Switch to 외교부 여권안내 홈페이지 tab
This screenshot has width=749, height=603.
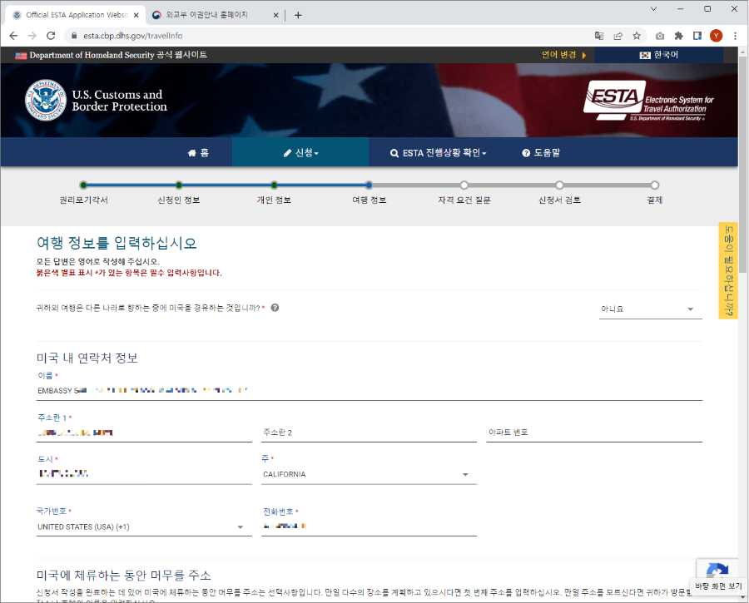(207, 15)
